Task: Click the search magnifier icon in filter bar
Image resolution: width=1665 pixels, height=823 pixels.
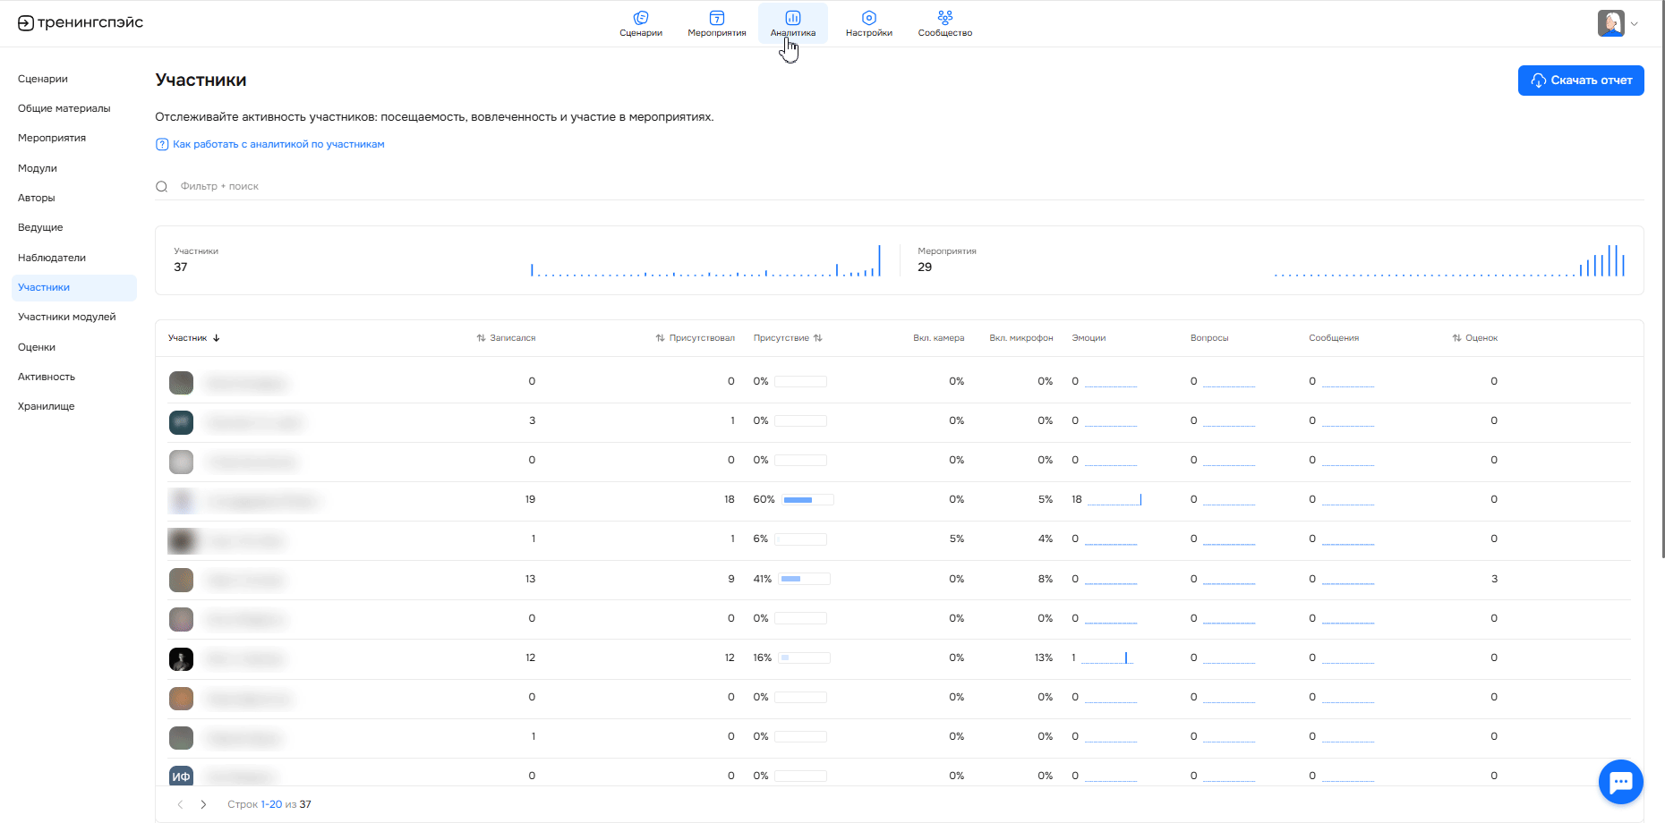Action: click(x=162, y=187)
